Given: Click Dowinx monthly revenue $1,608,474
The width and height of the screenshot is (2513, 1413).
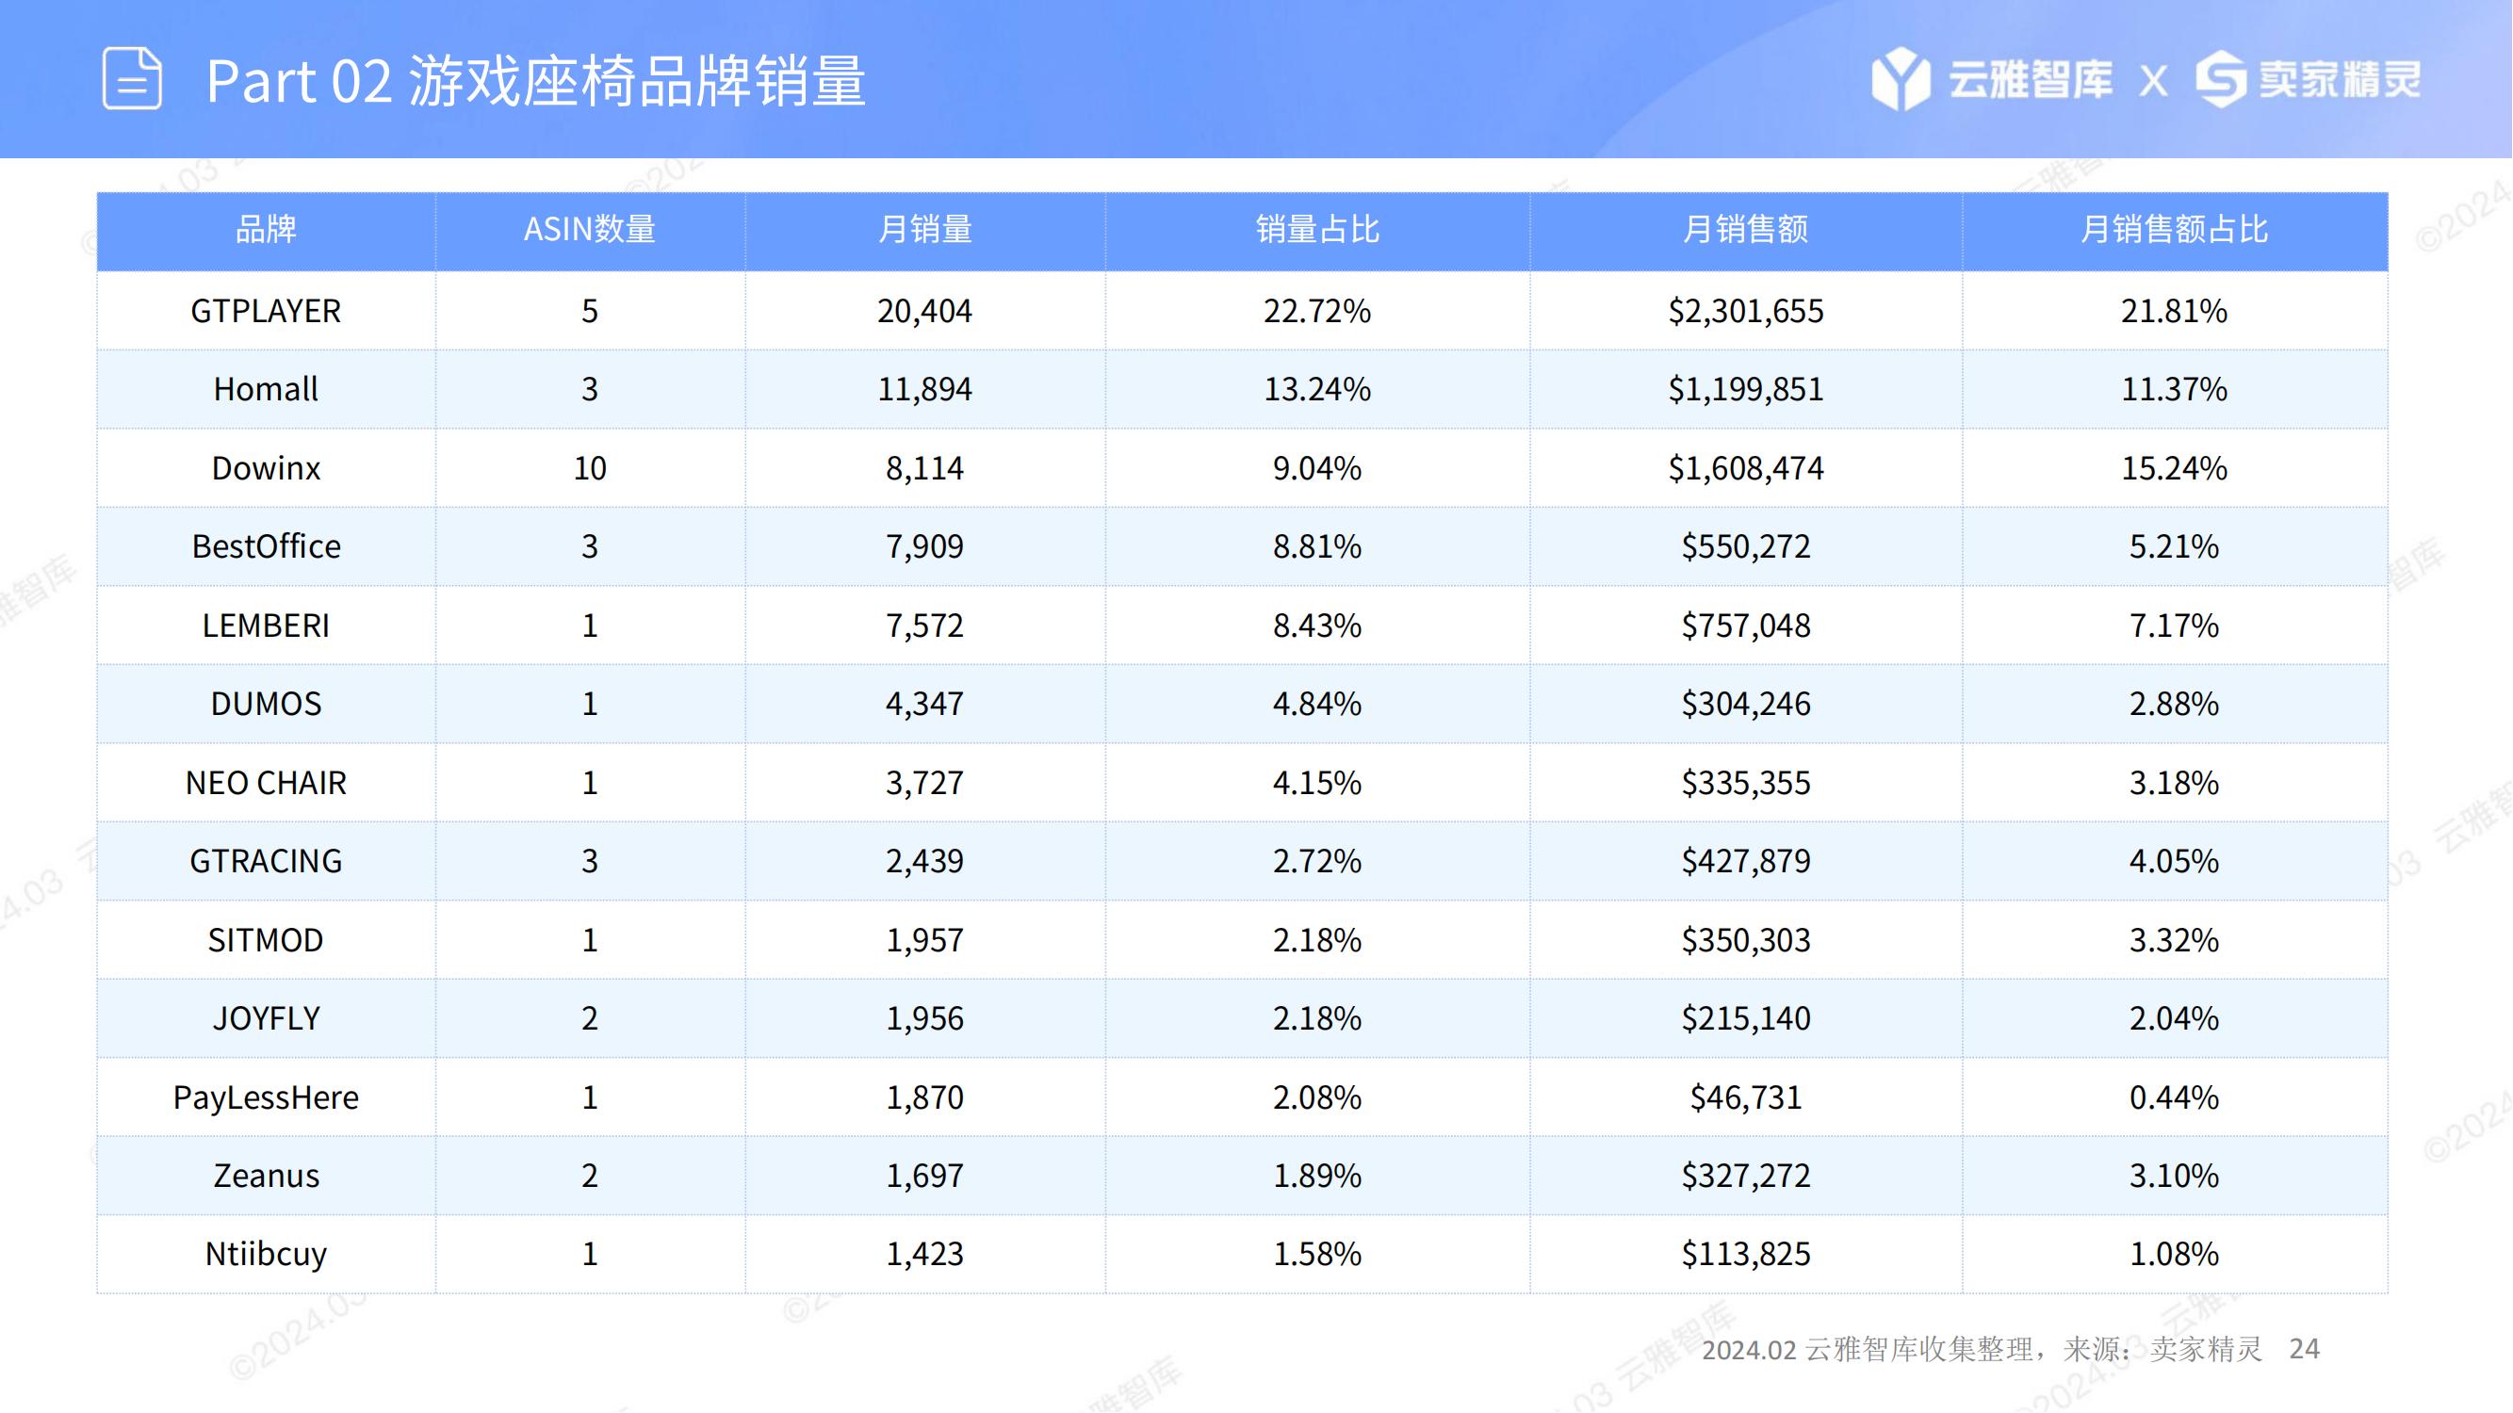Looking at the screenshot, I should (x=1744, y=469).
